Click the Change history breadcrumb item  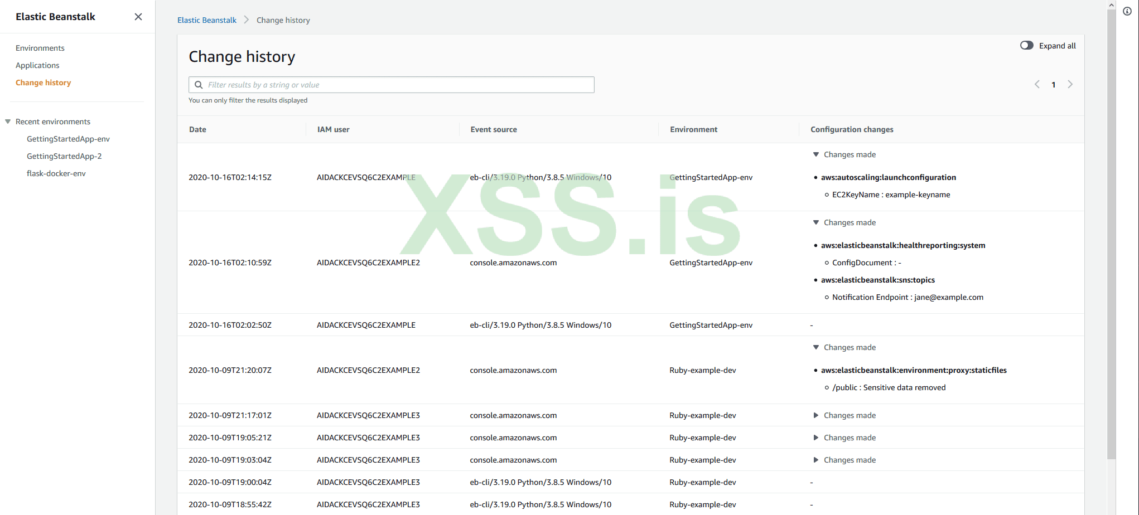coord(283,20)
